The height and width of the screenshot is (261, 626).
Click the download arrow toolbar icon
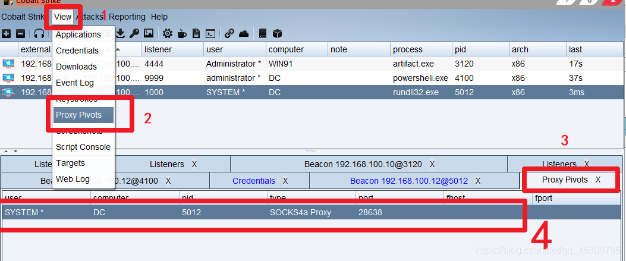click(121, 34)
